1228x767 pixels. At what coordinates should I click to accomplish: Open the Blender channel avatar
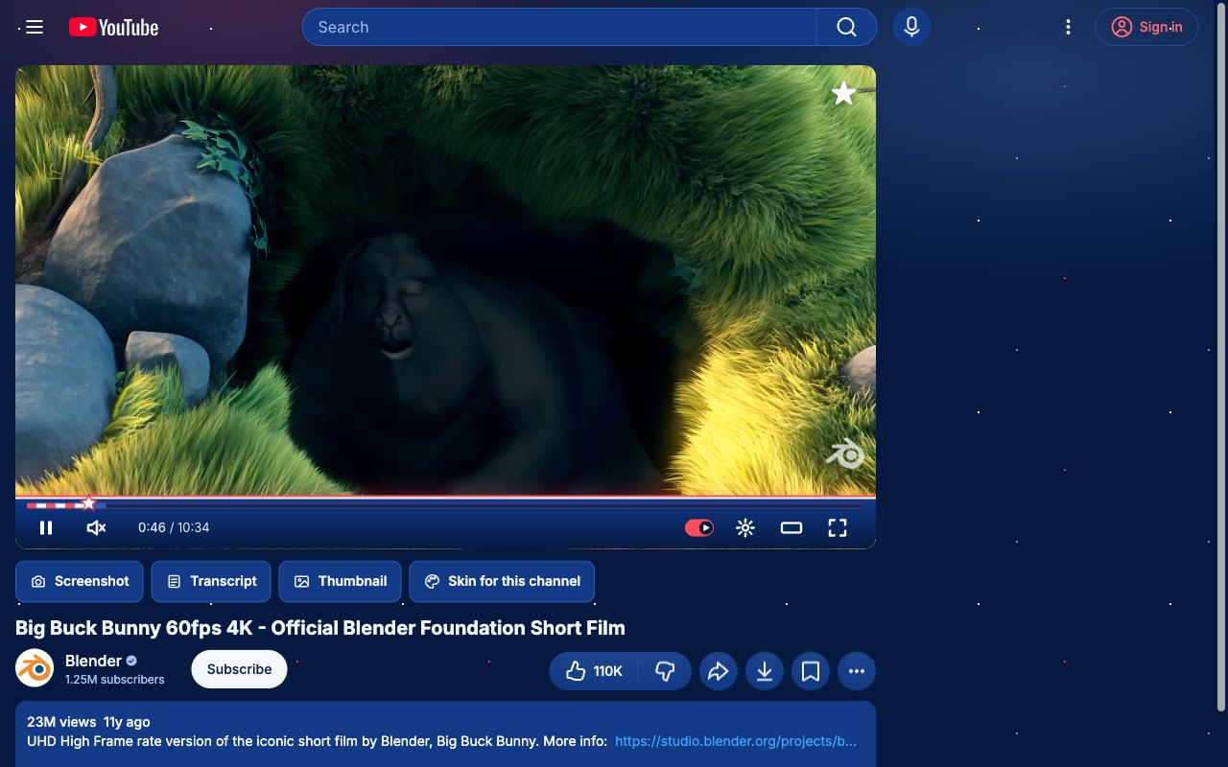[35, 668]
